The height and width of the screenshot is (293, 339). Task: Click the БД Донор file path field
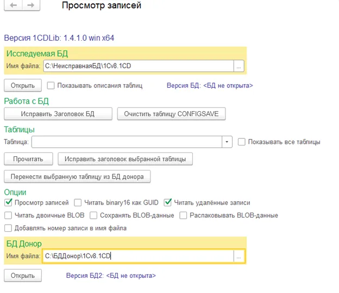137,256
